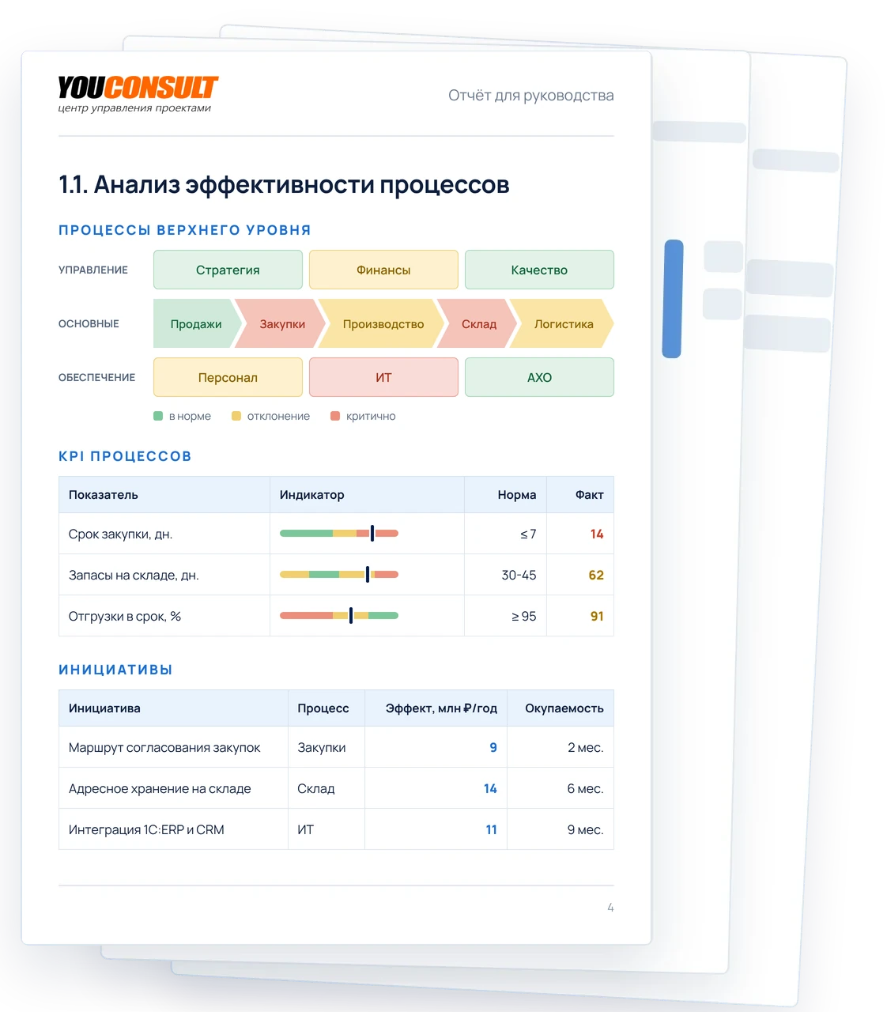Click 'Интеграция 1C:ERP и CRM' row
The height and width of the screenshot is (1012, 887).
336,829
